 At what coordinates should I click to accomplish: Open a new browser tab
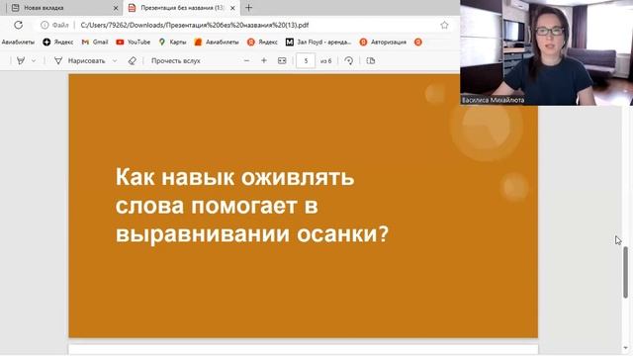tap(248, 8)
